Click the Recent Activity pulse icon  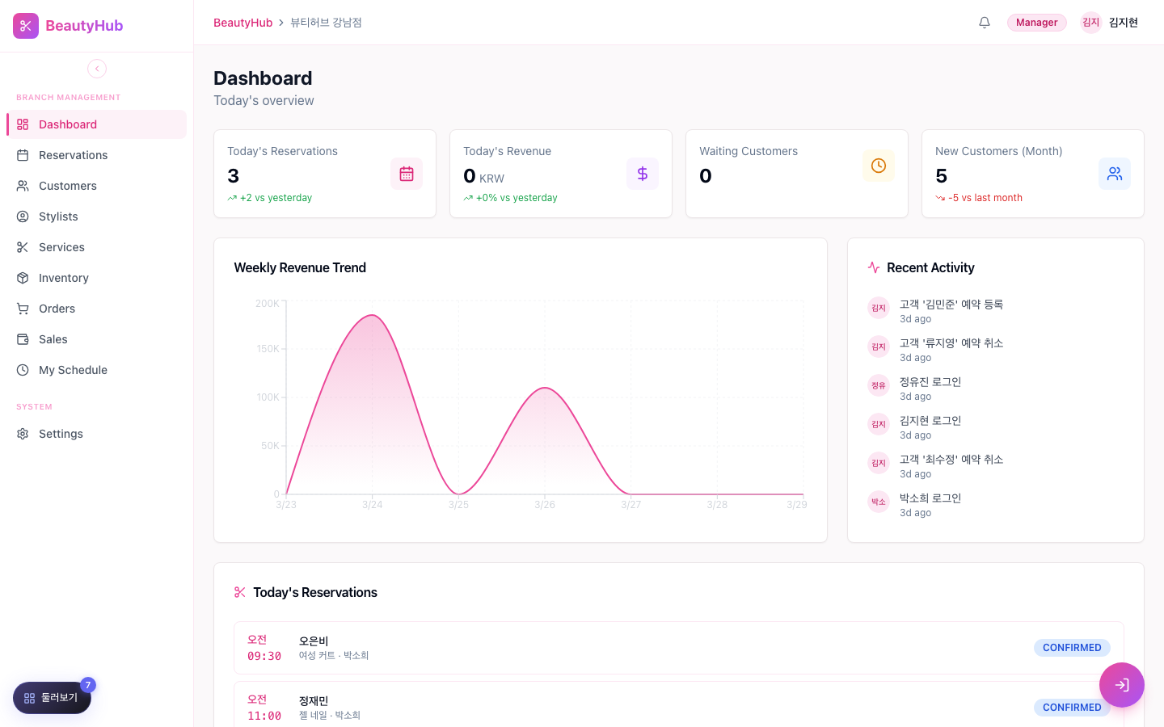874,267
